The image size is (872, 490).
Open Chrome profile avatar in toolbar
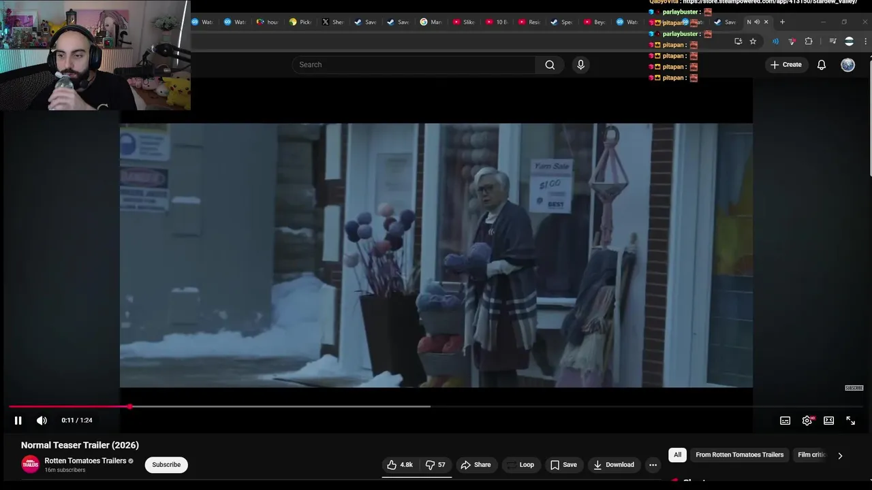[849, 42]
